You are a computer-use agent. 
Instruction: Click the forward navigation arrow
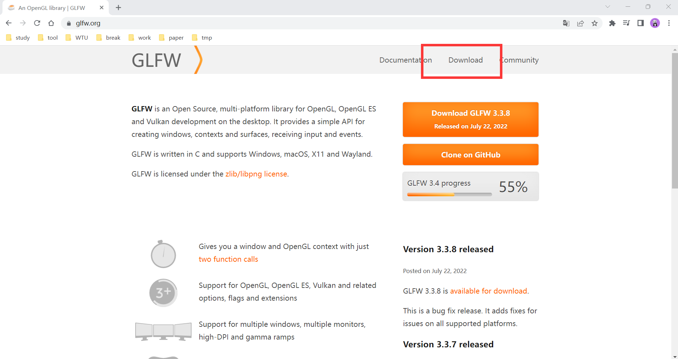click(x=23, y=23)
